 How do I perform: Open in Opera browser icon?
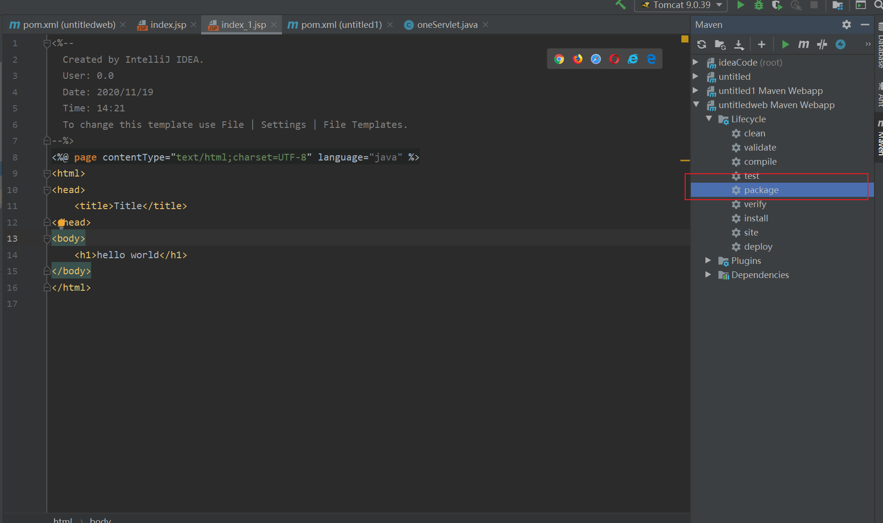tap(614, 59)
